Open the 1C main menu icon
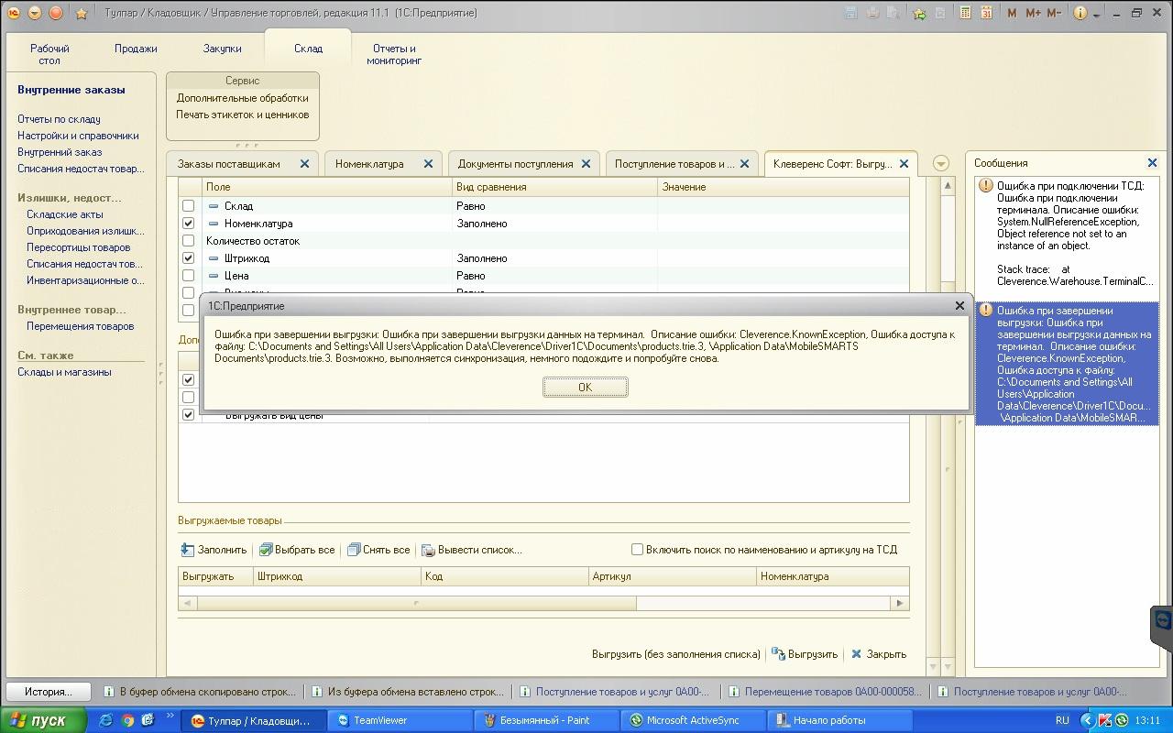 coord(14,13)
